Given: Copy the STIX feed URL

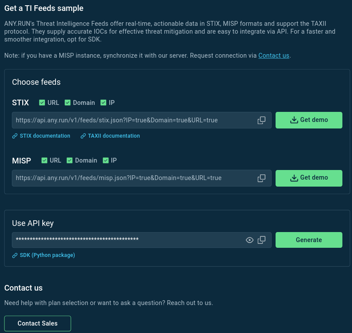Looking at the screenshot, I should click(262, 120).
